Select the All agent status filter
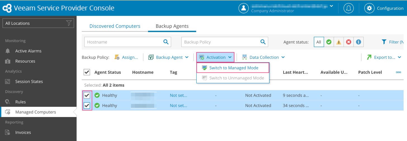 coord(319,42)
